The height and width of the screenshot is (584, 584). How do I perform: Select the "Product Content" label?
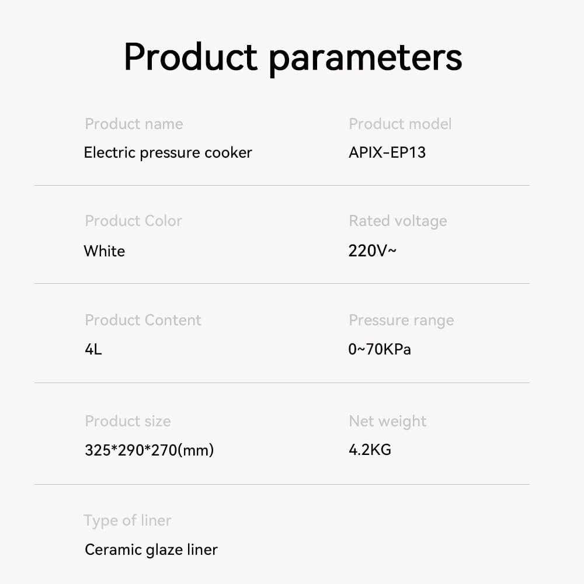click(142, 320)
